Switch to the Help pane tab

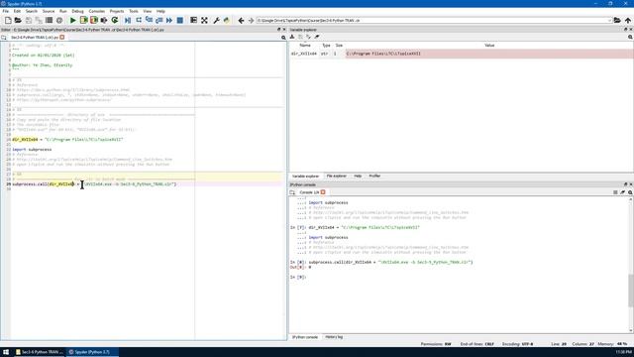coord(358,177)
